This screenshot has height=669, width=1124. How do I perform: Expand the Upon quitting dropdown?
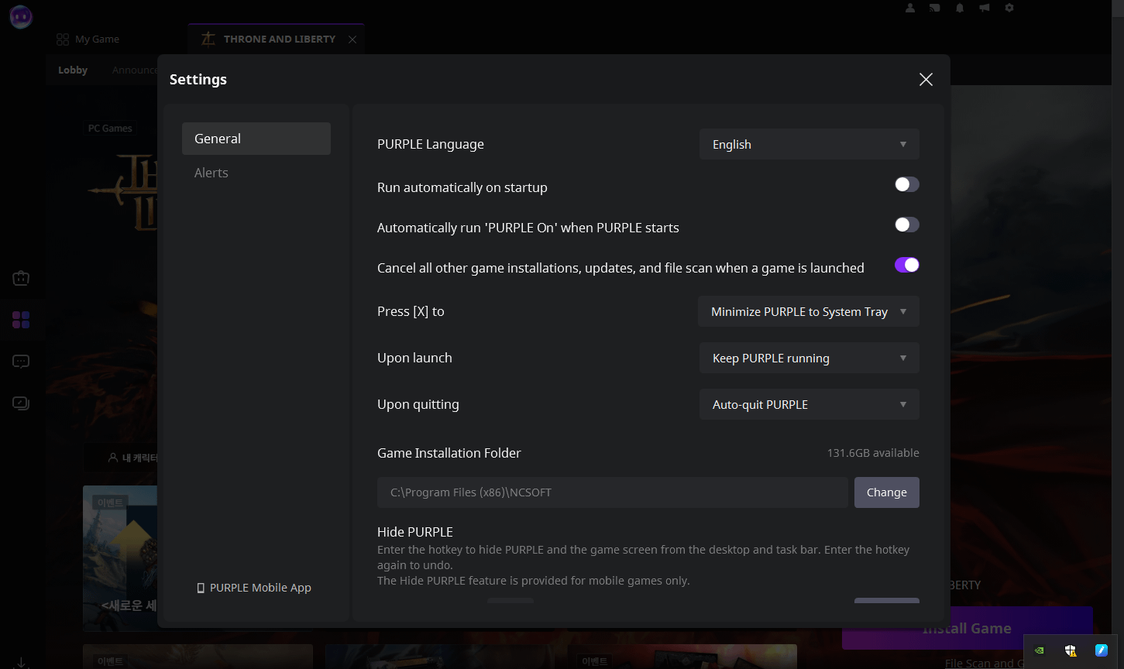click(809, 404)
